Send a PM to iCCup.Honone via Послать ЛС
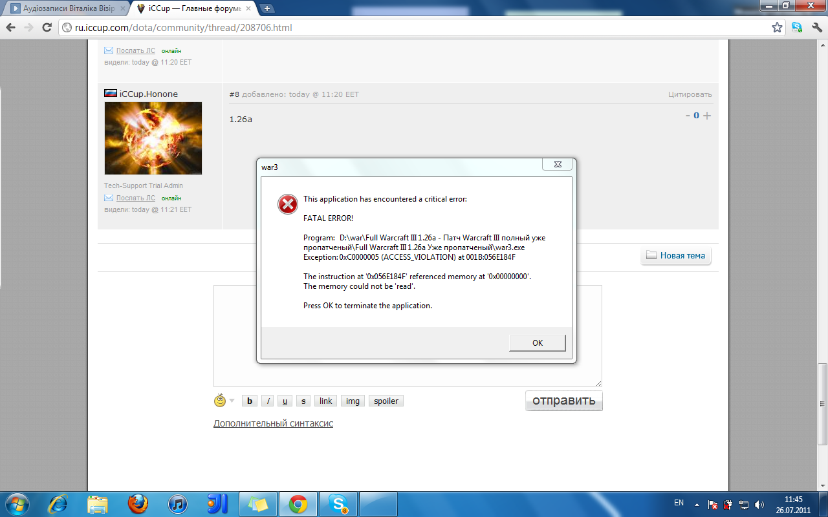828x517 pixels. pos(135,198)
